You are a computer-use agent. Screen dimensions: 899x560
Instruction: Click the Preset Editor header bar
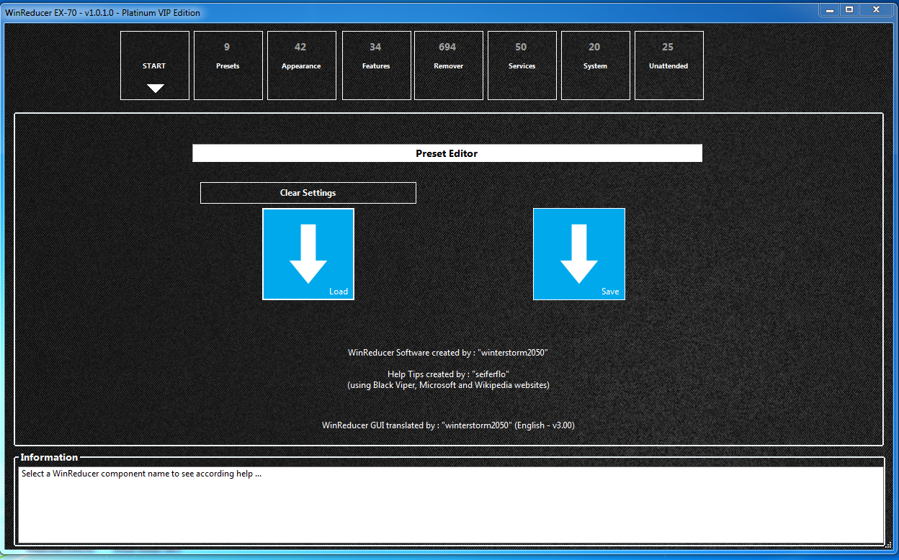point(447,153)
